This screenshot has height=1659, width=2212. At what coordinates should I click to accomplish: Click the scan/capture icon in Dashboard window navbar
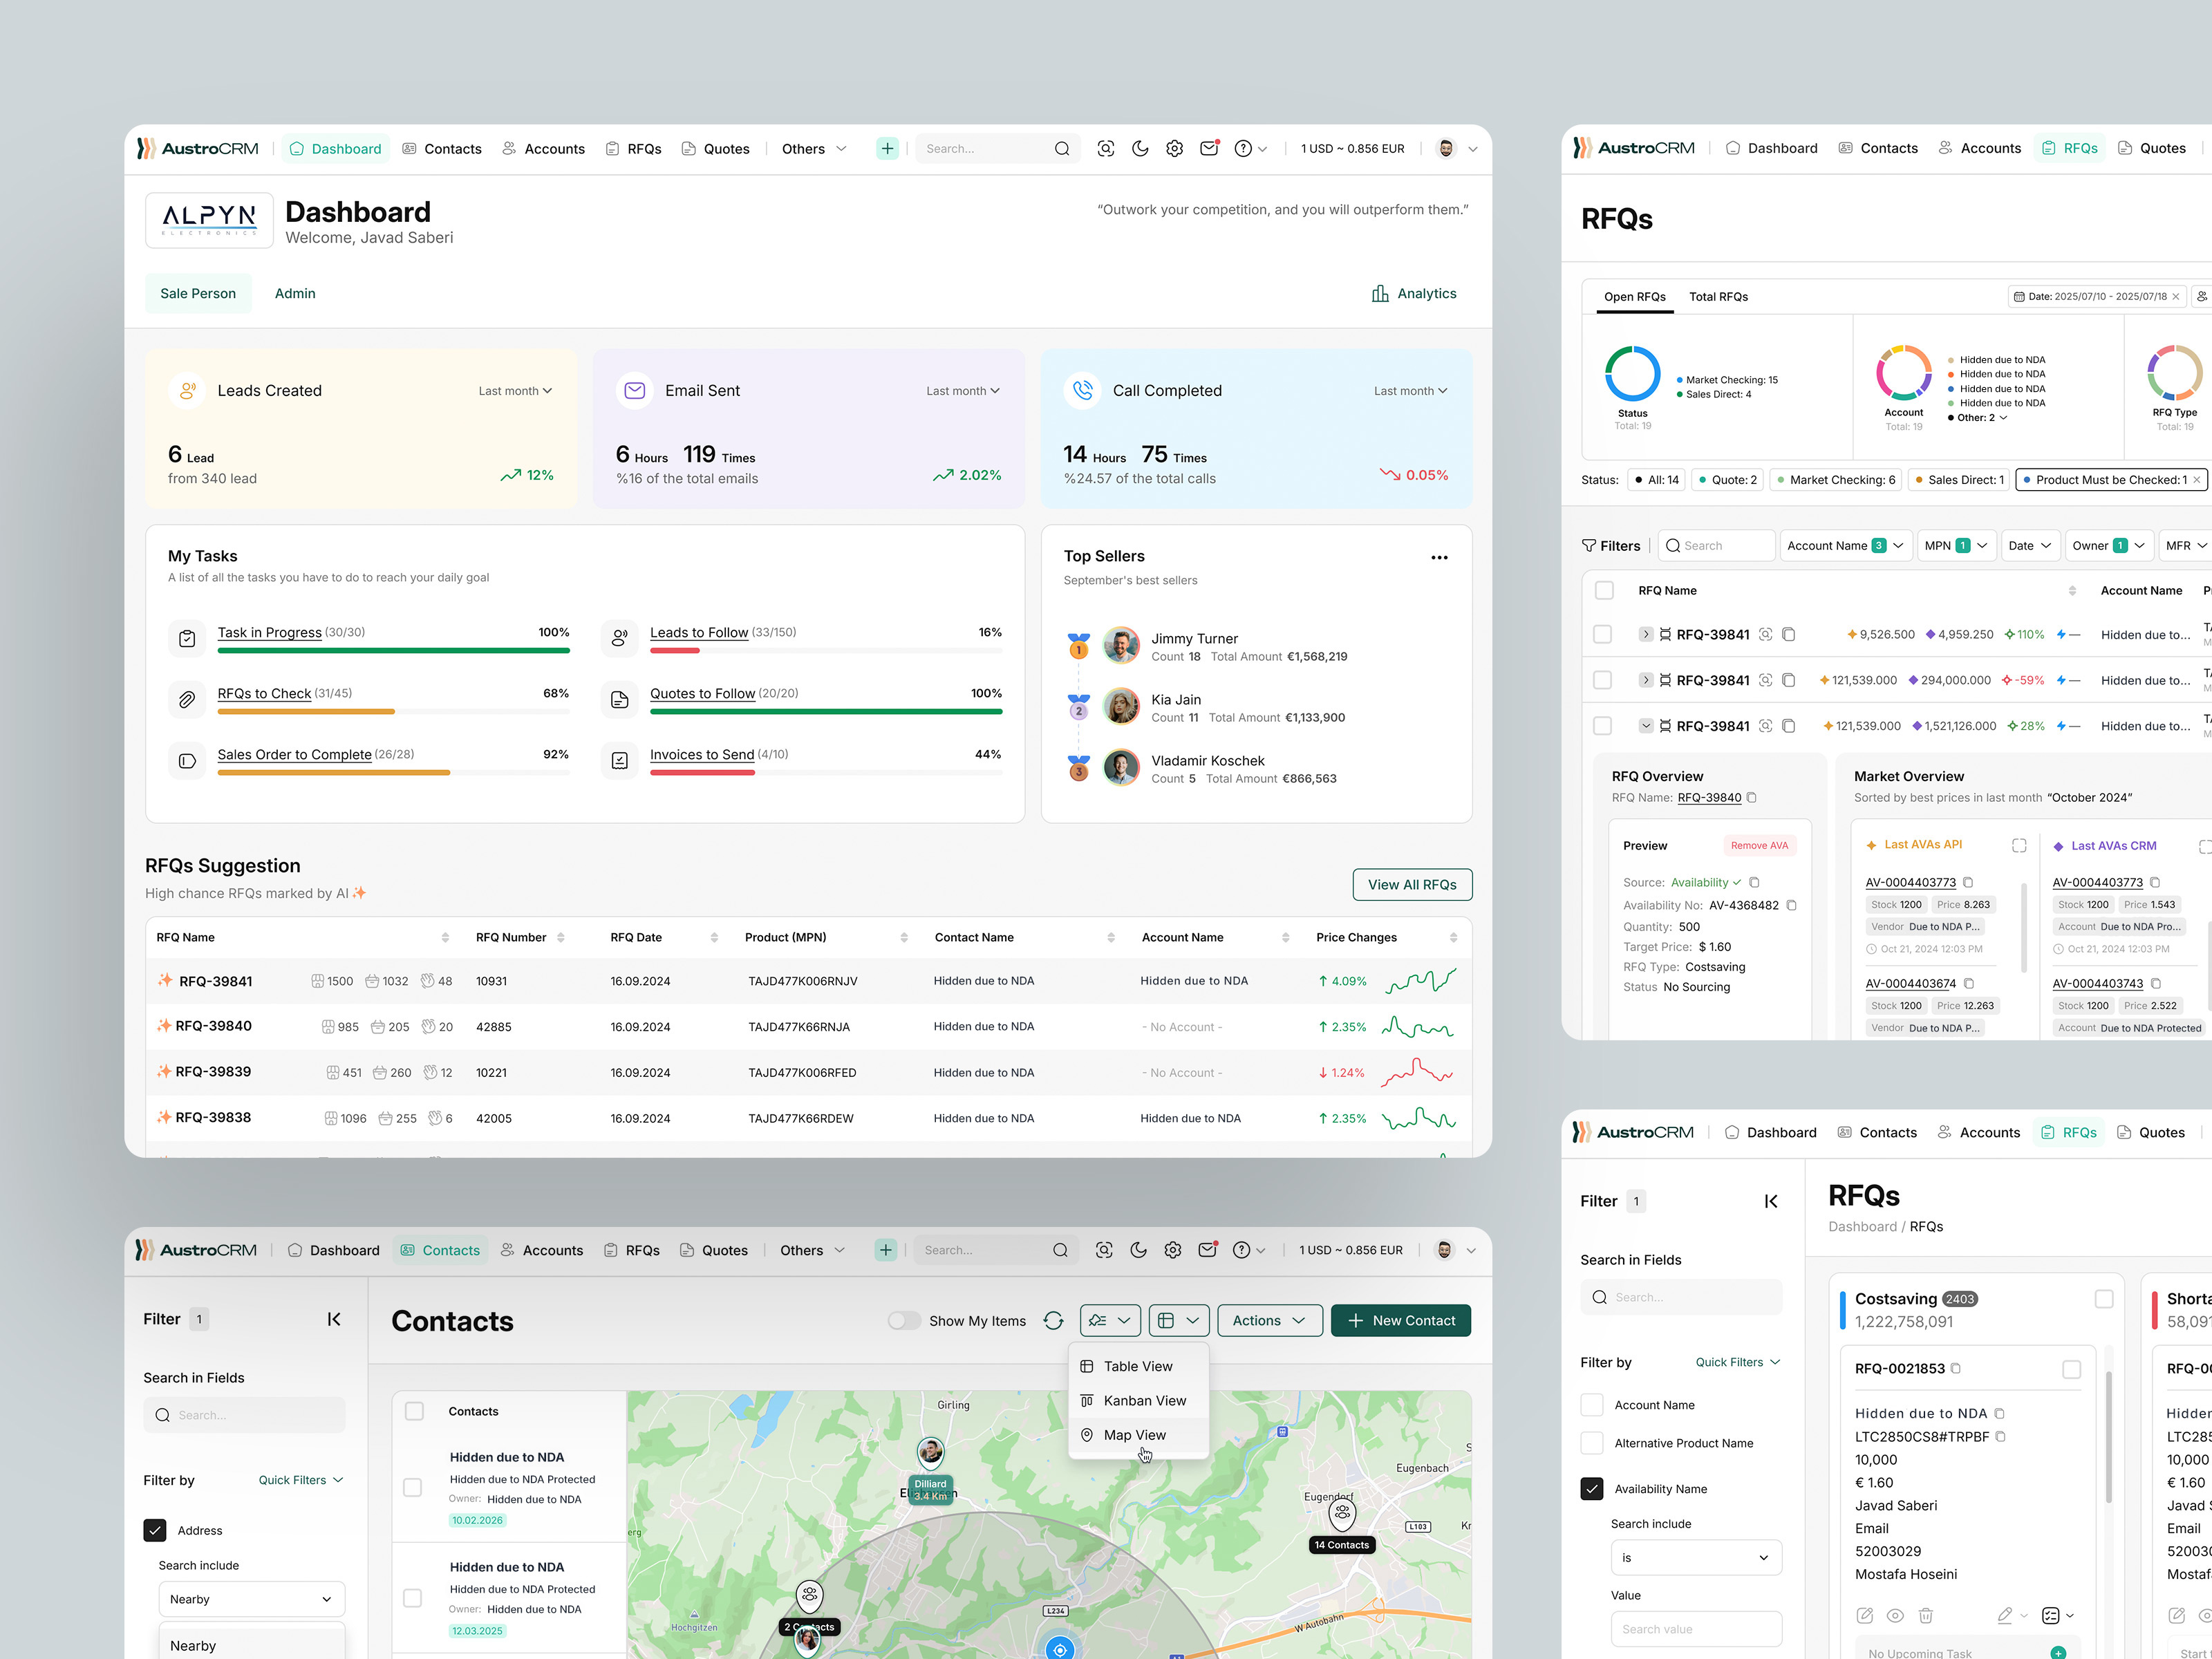pos(1105,149)
